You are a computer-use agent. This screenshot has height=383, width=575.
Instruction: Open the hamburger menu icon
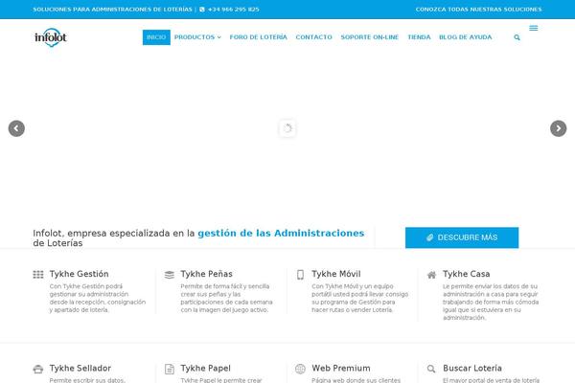click(534, 28)
